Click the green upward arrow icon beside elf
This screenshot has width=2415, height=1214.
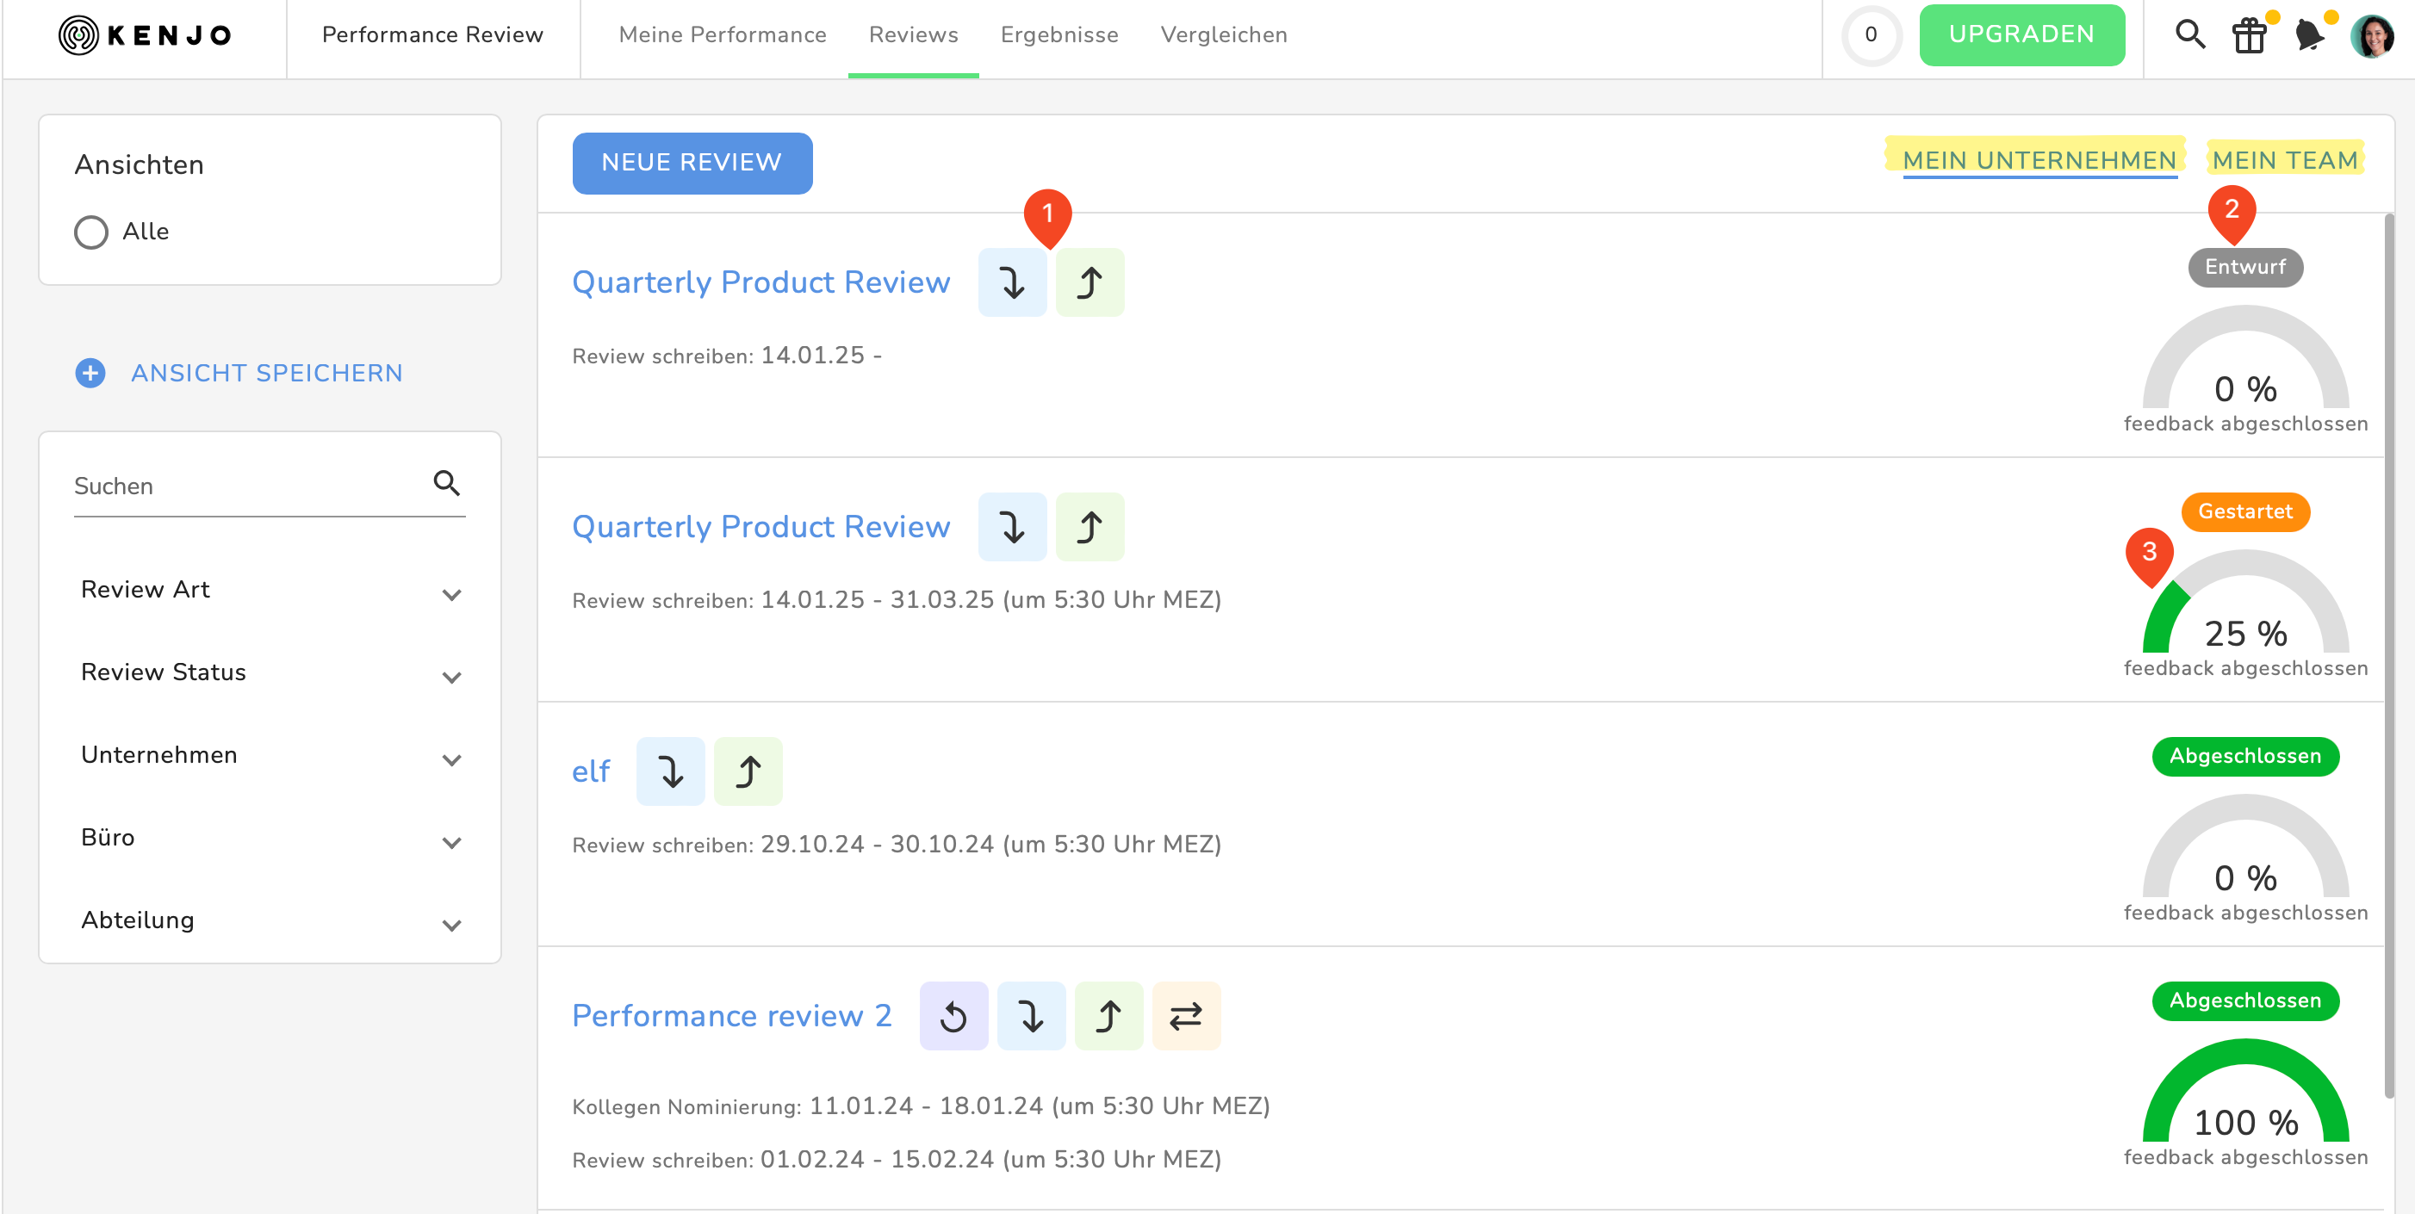click(748, 771)
